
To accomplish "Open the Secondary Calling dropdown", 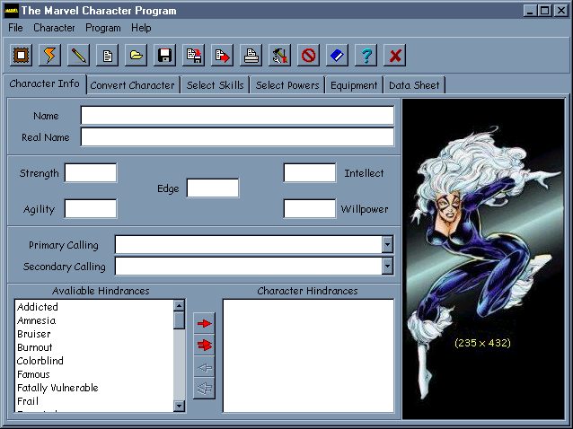I will coord(387,267).
